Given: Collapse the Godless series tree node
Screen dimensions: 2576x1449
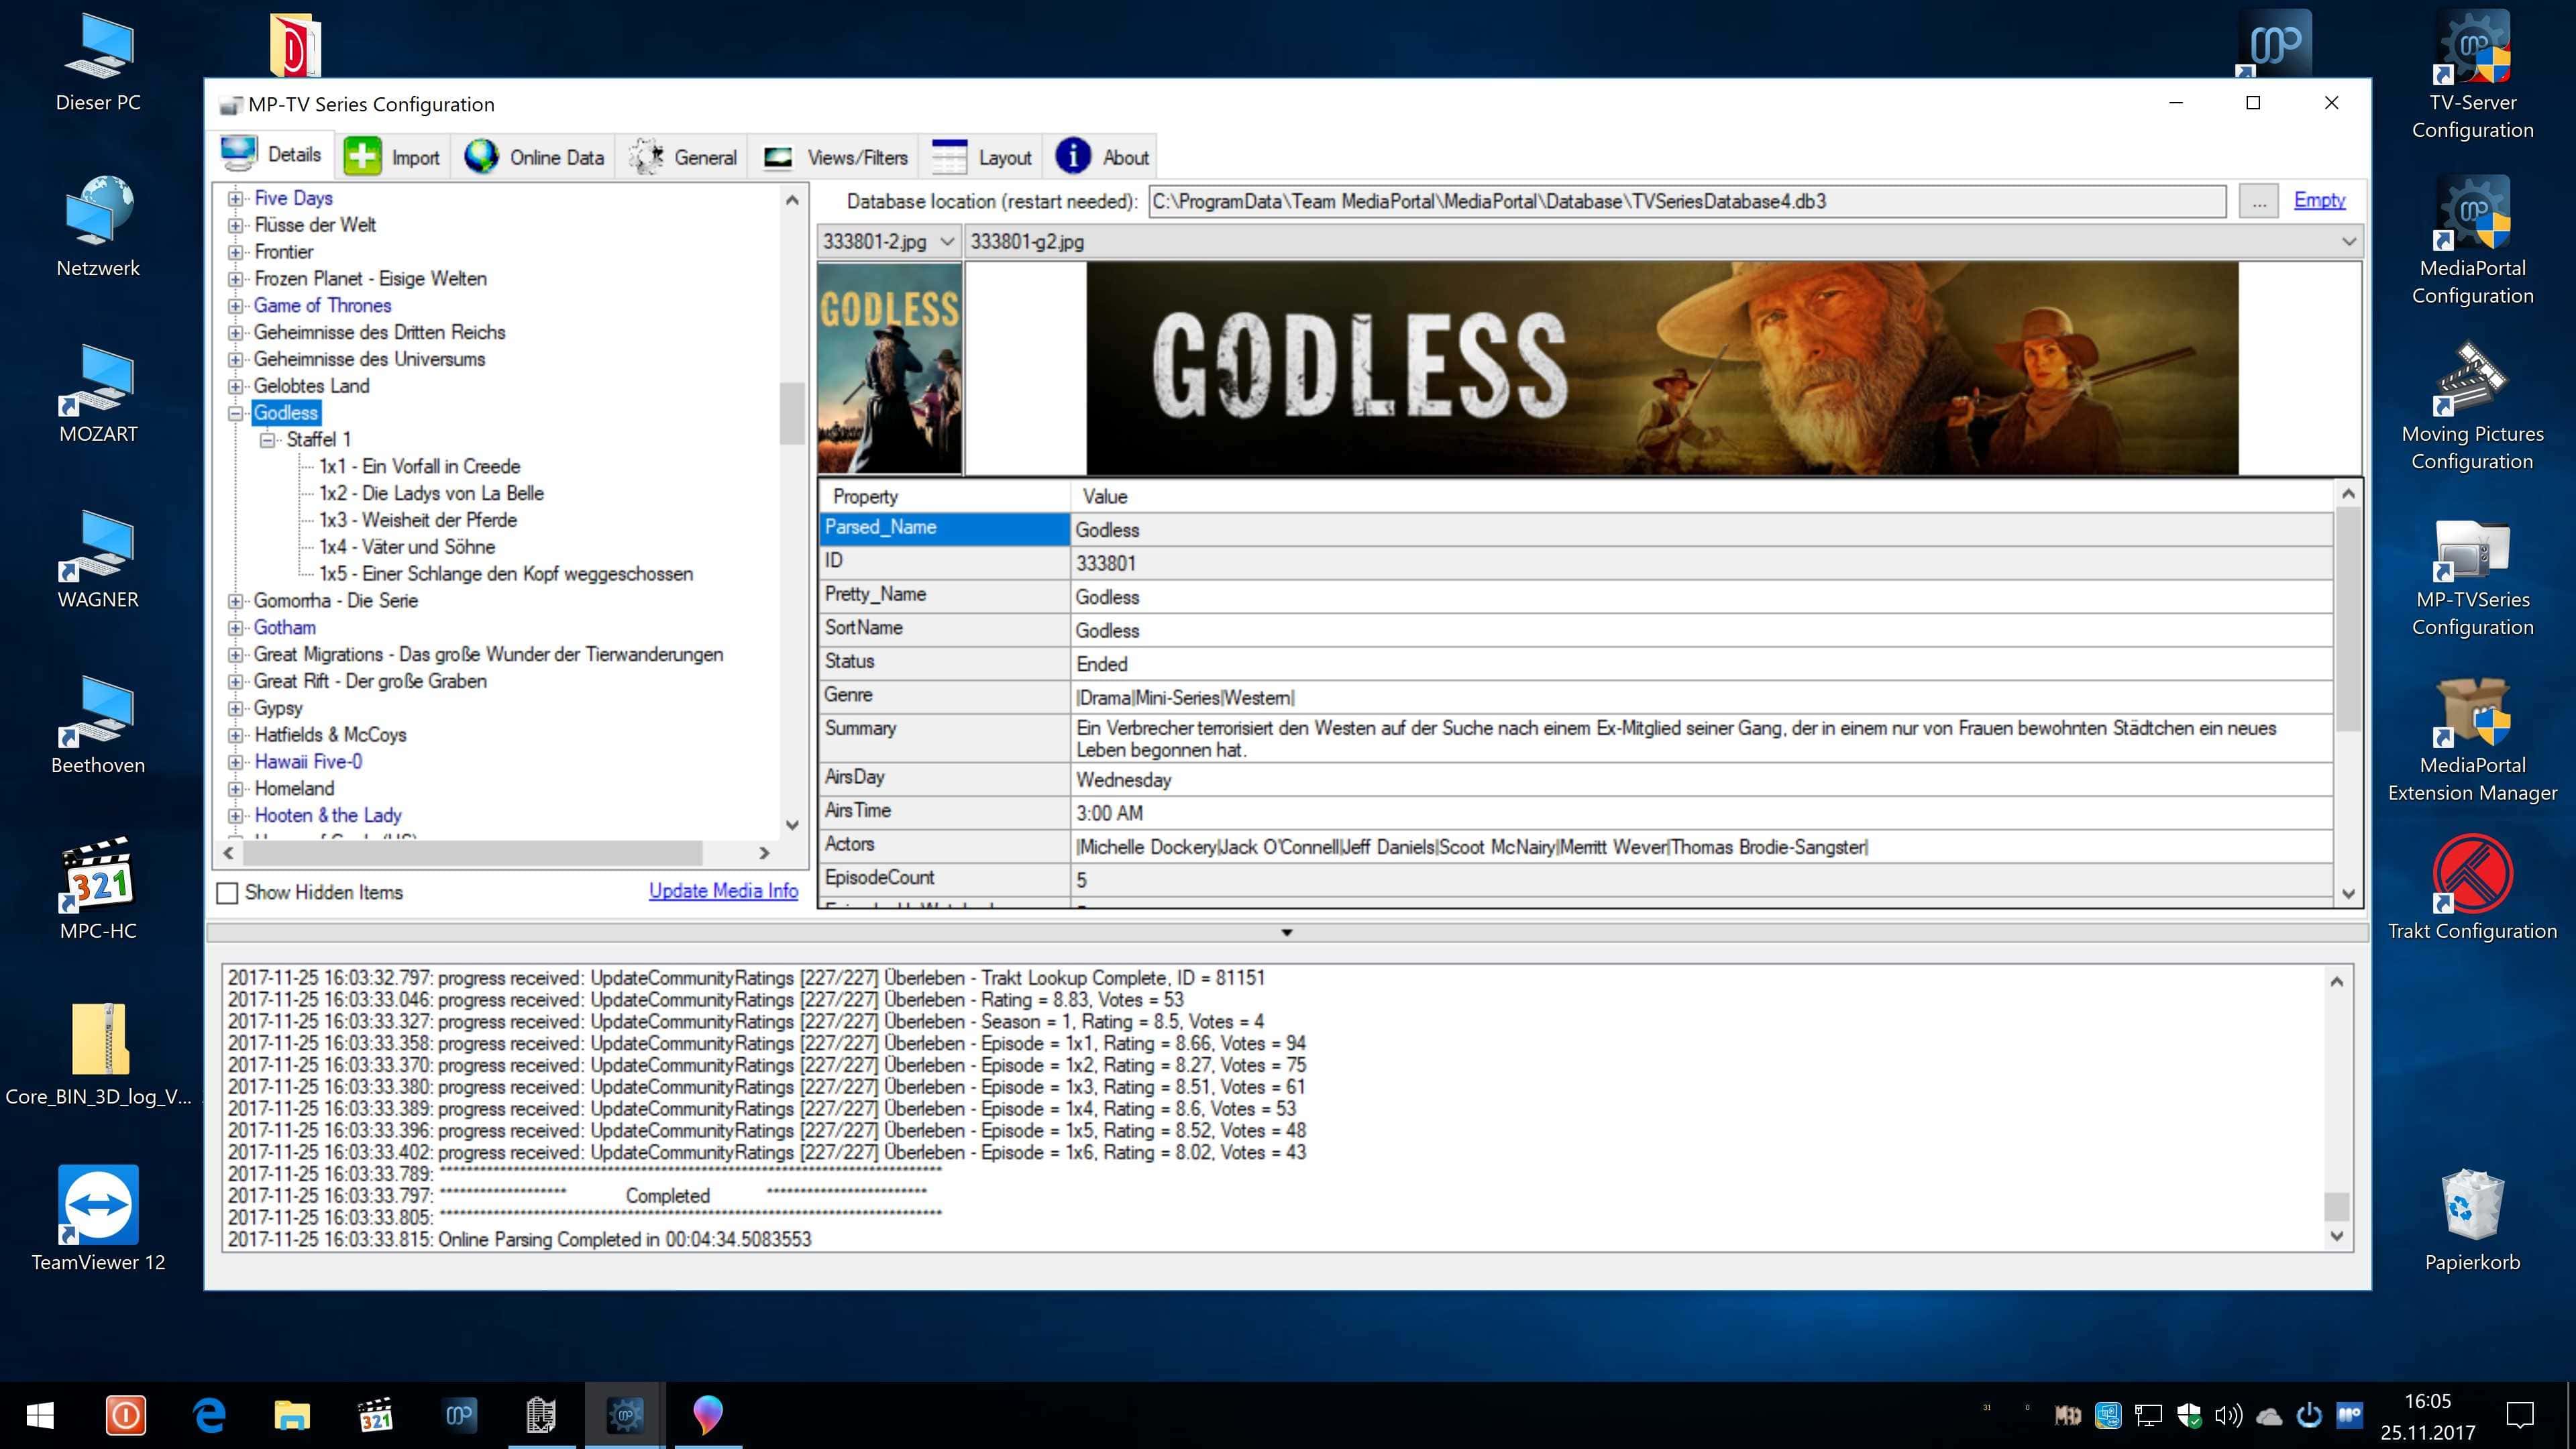Looking at the screenshot, I should (x=236, y=413).
